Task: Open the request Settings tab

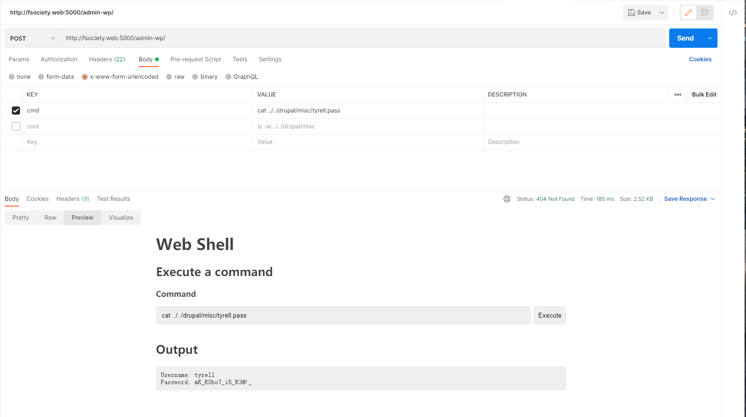Action: click(270, 59)
